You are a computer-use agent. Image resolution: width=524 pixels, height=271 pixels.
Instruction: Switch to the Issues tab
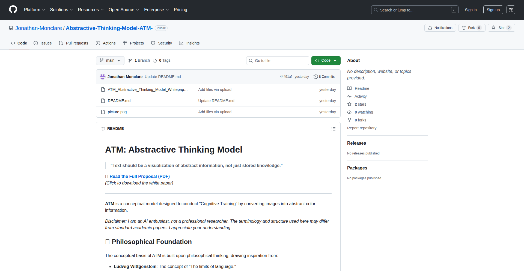(x=43, y=43)
